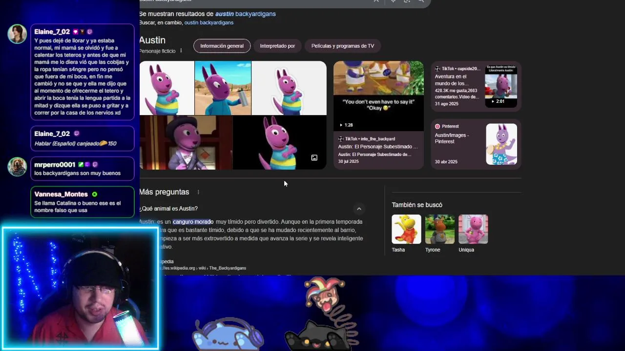Image resolution: width=625 pixels, height=351 pixels.
Task: Open the Pinterest Austin Hawaiian shirt thumbnail
Action: pyautogui.click(x=501, y=144)
